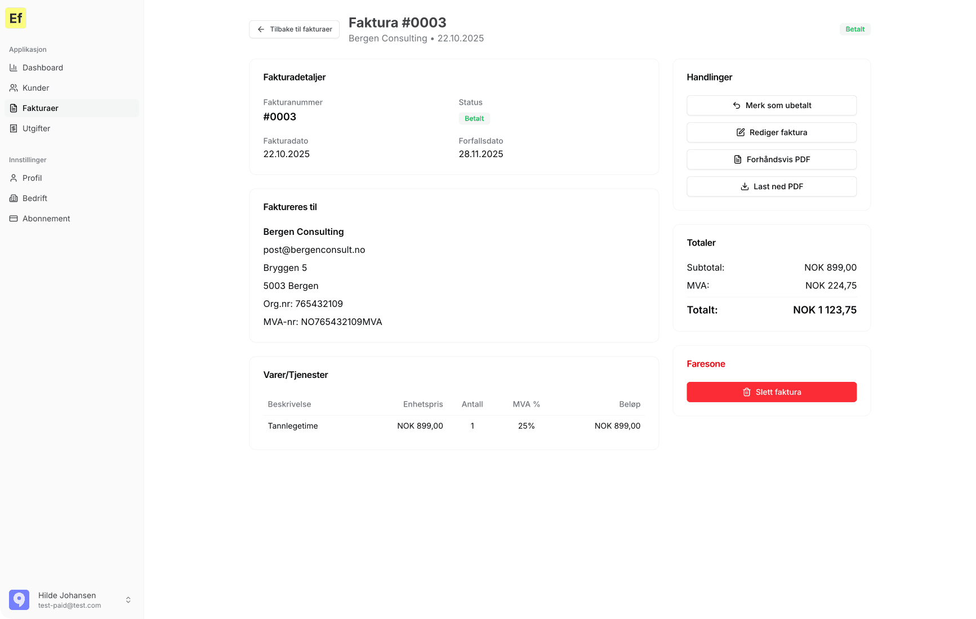The width and height of the screenshot is (976, 619).
Task: Open Fakturaer in the sidebar
Action: [41, 108]
